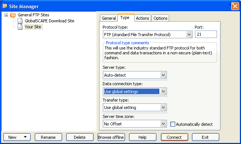This screenshot has width=241, height=144.
Task: Click the Protocol type comments heading
Action: [127, 43]
